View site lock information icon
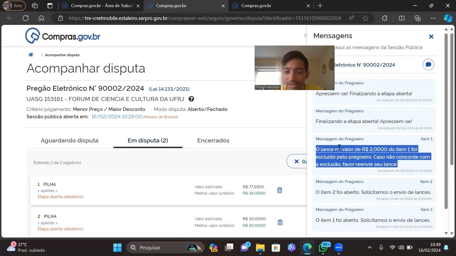This screenshot has height=256, width=456. click(61, 18)
